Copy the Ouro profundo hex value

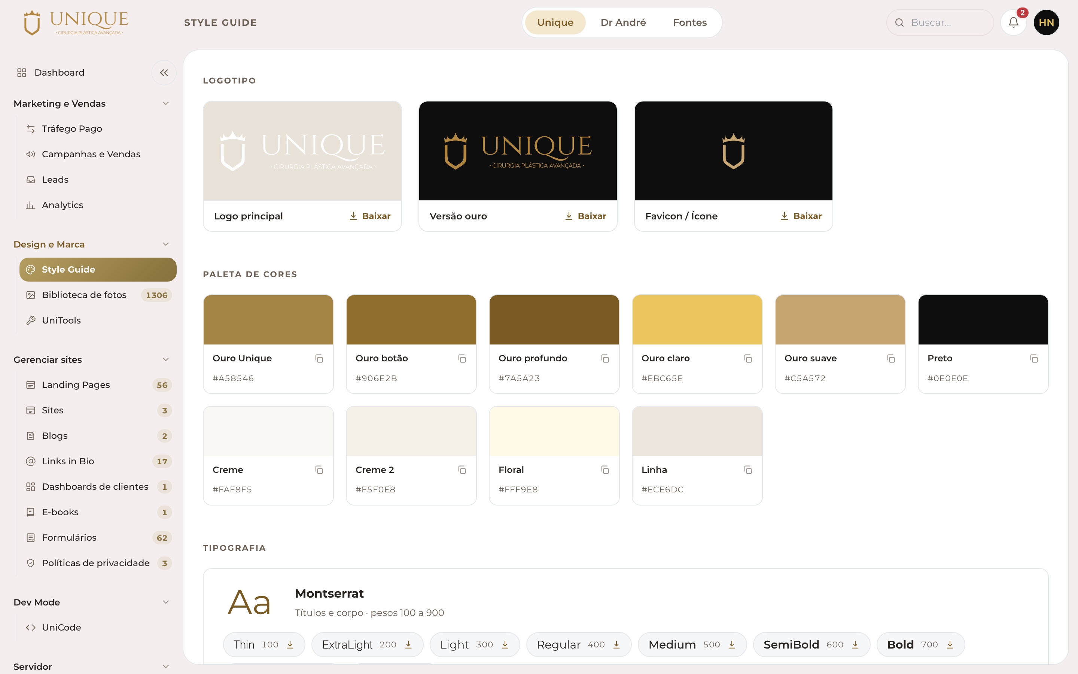[605, 358]
